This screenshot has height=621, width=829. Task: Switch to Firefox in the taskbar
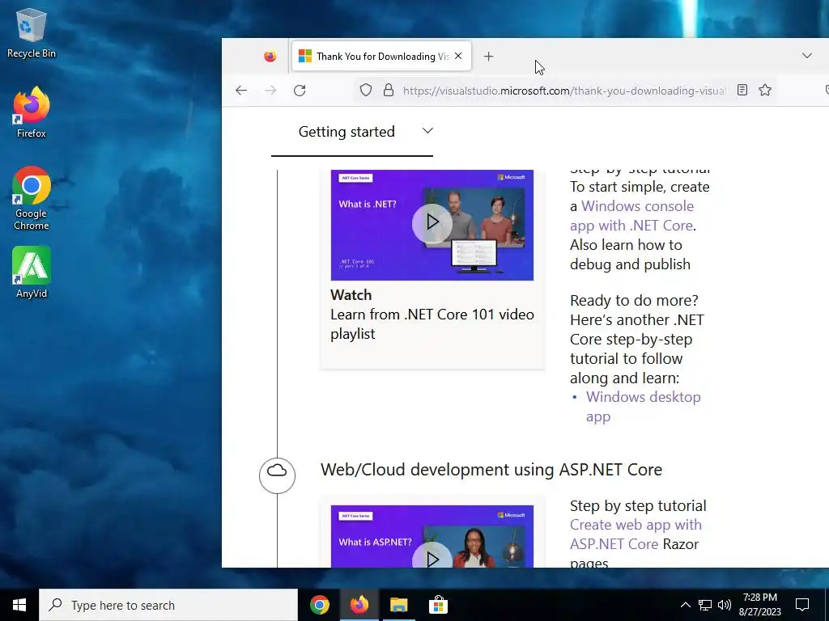click(x=359, y=605)
